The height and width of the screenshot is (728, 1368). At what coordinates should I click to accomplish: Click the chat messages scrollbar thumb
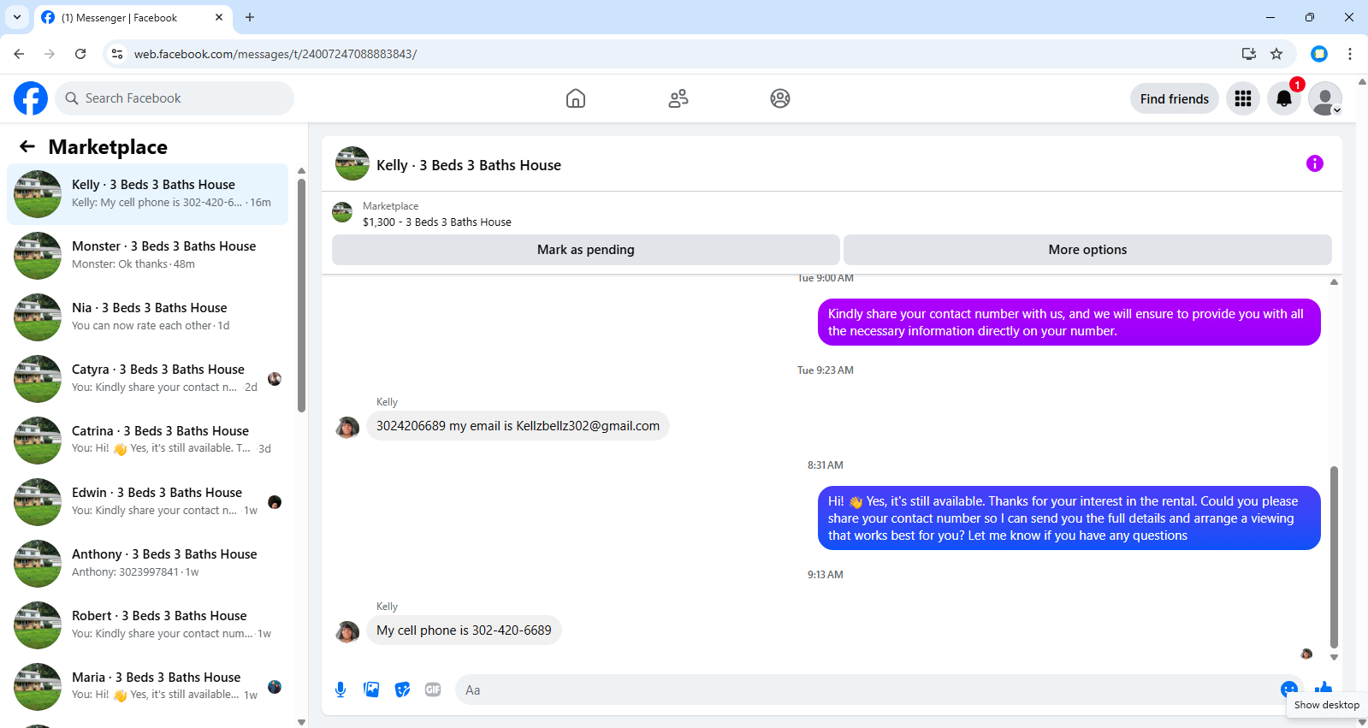click(1334, 556)
